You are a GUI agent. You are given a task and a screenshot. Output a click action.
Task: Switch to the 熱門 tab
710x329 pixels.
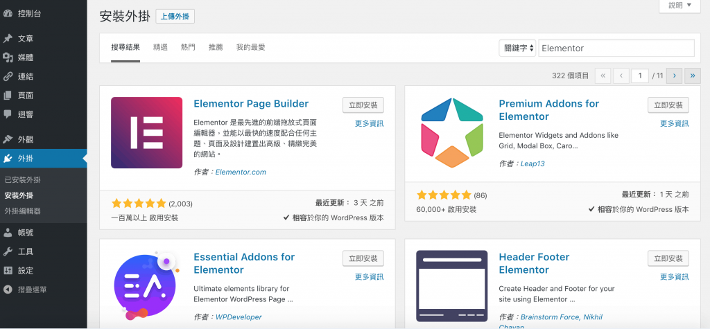(188, 47)
